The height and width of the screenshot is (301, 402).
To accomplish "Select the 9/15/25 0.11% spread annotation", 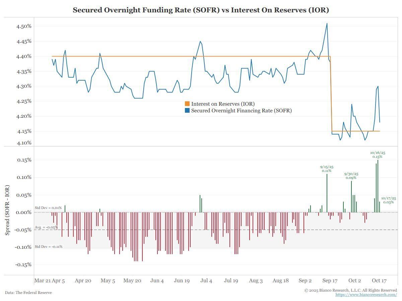I will pyautogui.click(x=327, y=169).
